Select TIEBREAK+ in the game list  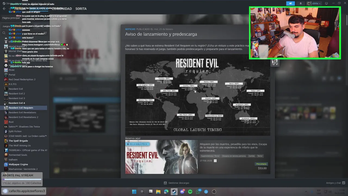(x=28, y=150)
